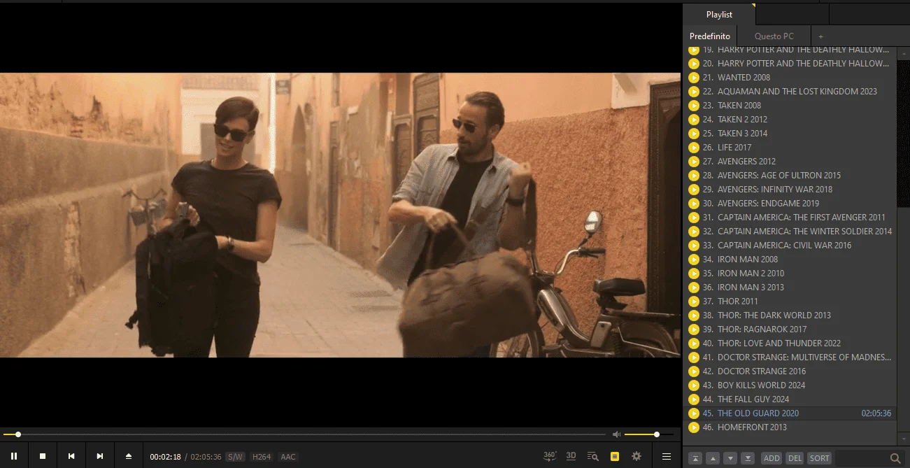Screen dimensions: 910x468
Task: Enable 360 degree video mode
Action: [550, 456]
